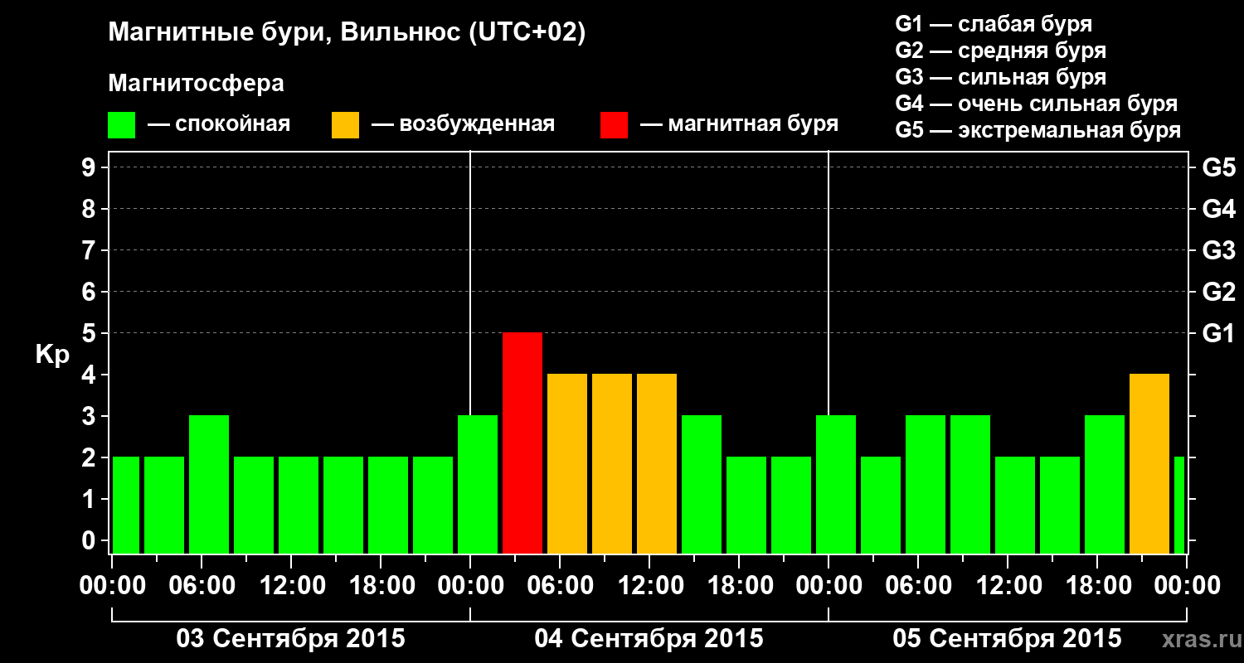
Task: Click the '05 Сентября 2015' date label
Action: coord(1007,639)
